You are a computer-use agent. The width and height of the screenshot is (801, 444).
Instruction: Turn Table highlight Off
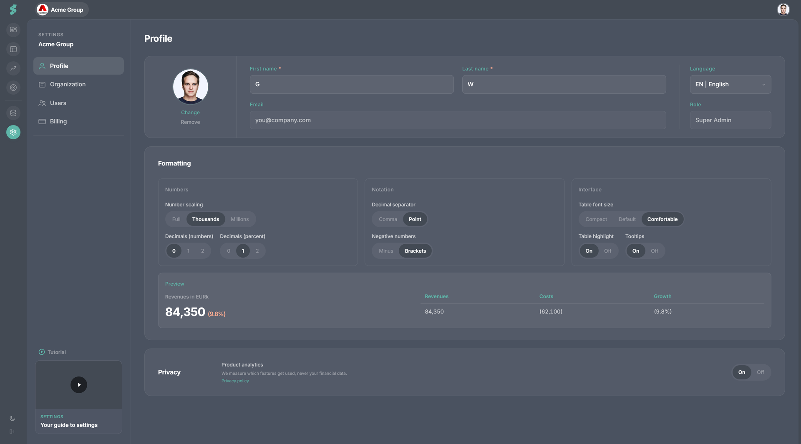(608, 251)
